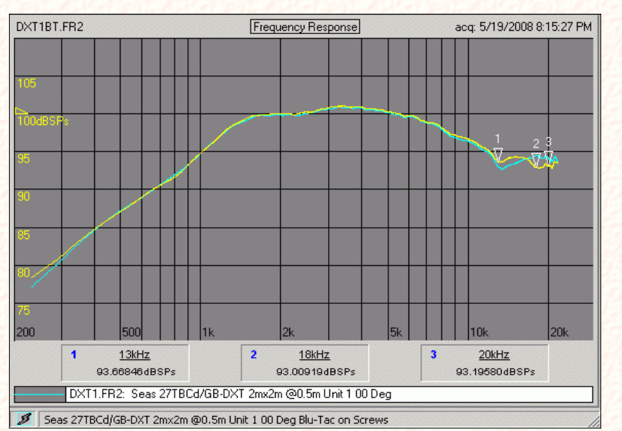The width and height of the screenshot is (622, 431).
Task: Click the acquisition date and time text
Action: click(523, 27)
